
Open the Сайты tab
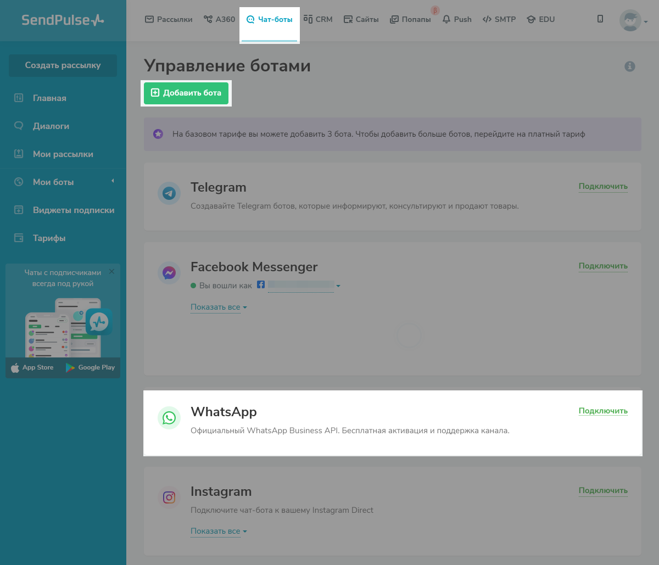coord(361,19)
